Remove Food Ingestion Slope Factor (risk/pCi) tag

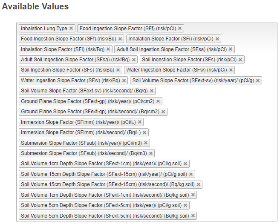coord(180,29)
